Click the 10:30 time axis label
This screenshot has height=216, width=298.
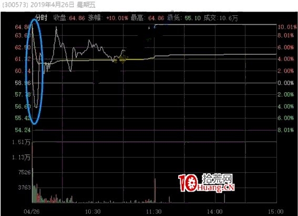pyautogui.click(x=93, y=211)
